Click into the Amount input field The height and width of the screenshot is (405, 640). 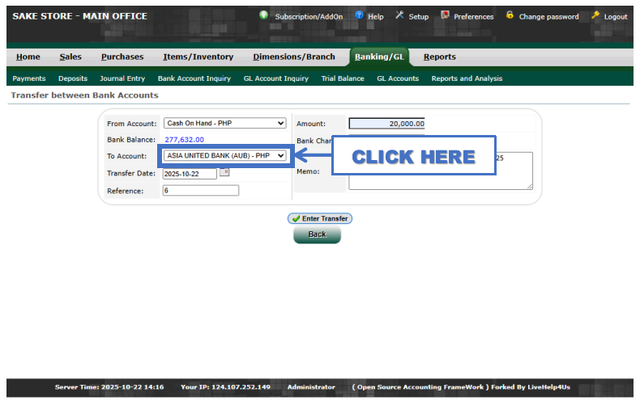(386, 124)
